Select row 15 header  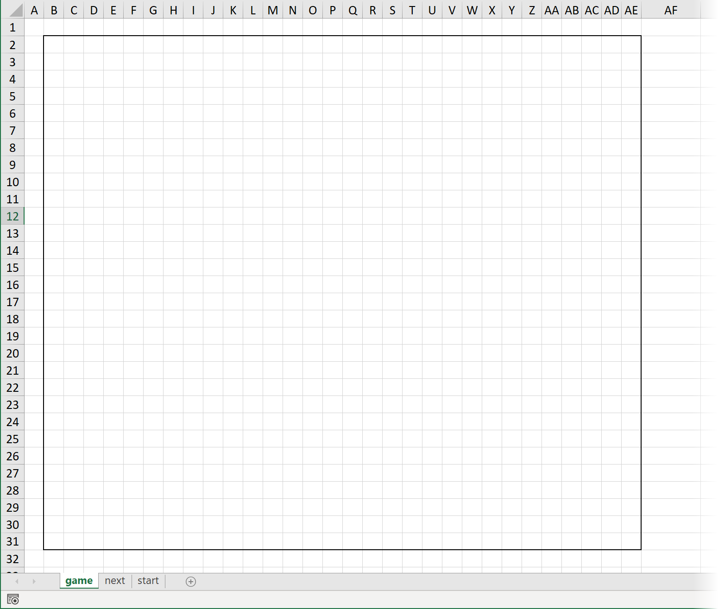13,267
